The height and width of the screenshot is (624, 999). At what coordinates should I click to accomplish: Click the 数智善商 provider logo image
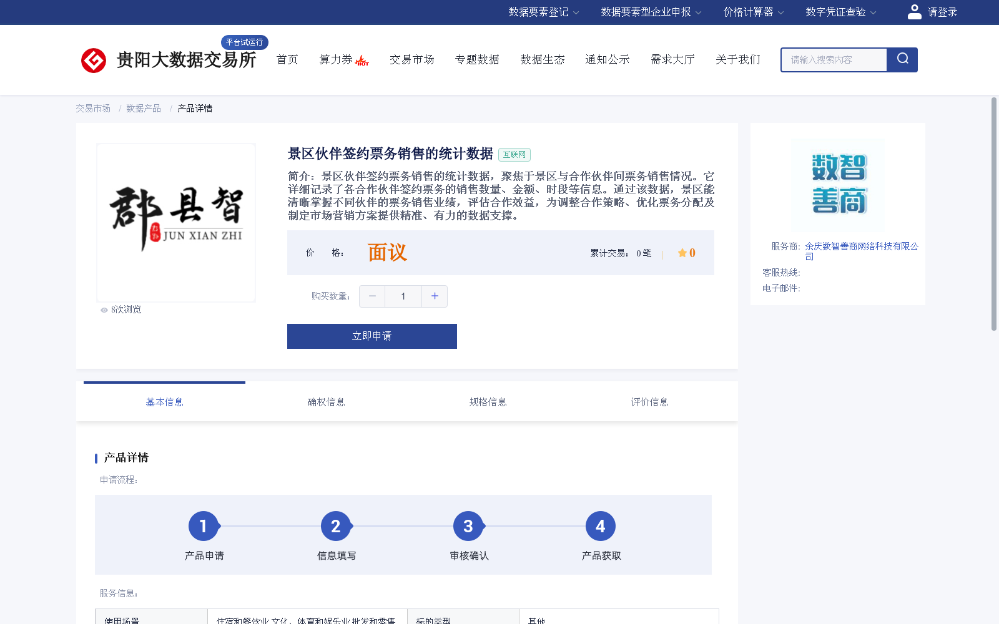click(838, 185)
